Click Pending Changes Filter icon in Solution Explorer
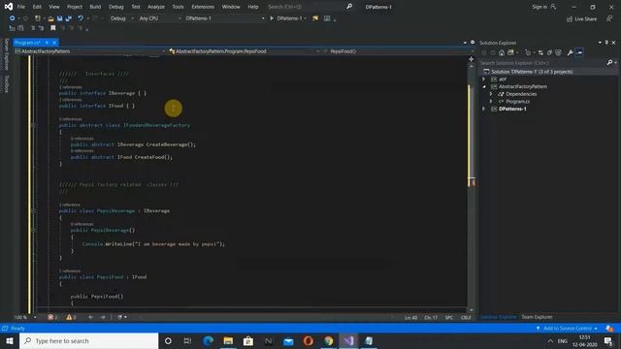 (528, 52)
